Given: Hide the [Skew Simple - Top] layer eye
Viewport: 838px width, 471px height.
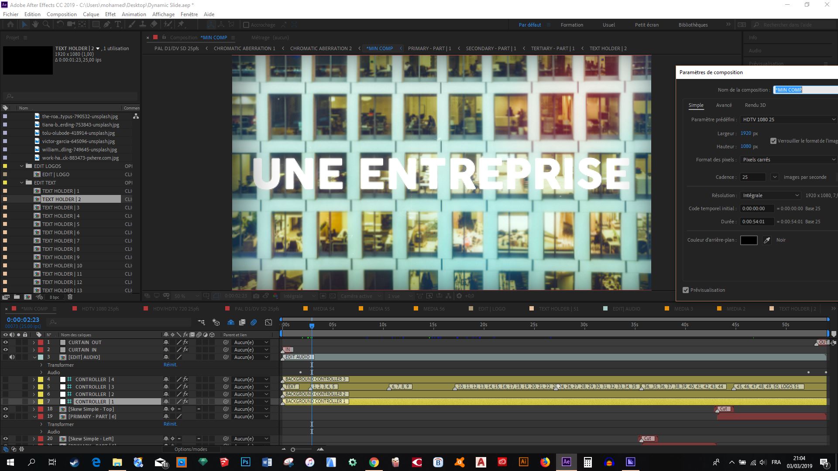Looking at the screenshot, I should (6, 409).
